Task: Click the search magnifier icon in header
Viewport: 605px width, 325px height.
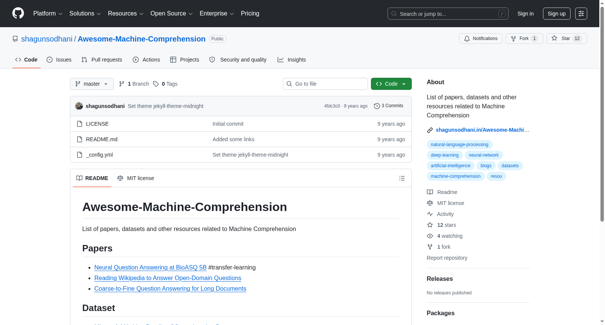Action: click(394, 14)
